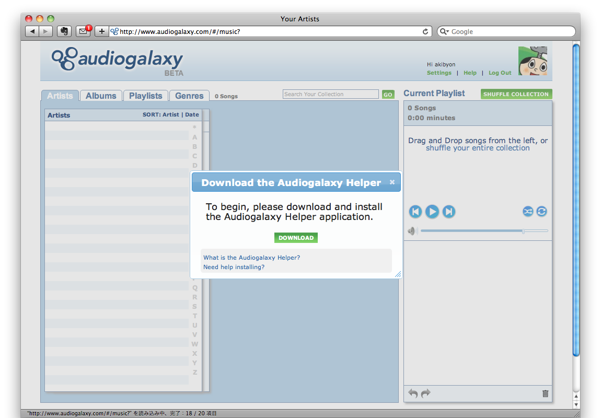
Task: Add bookmark with the plus button
Action: (x=101, y=31)
